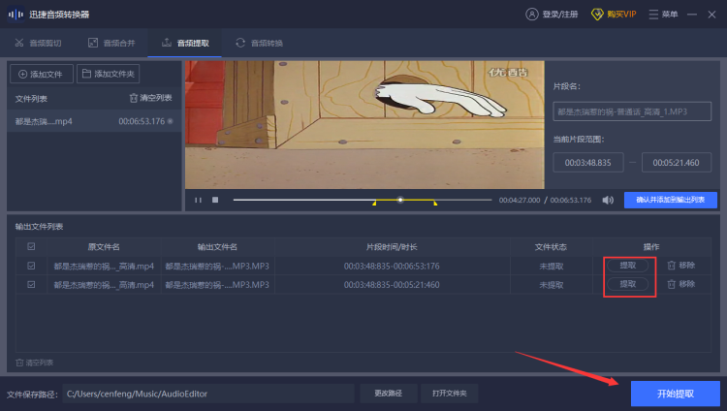Remove the 00:05:21:460 segment row
The image size is (727, 411).
click(681, 284)
